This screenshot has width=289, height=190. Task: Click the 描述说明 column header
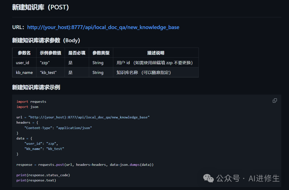[156, 53]
